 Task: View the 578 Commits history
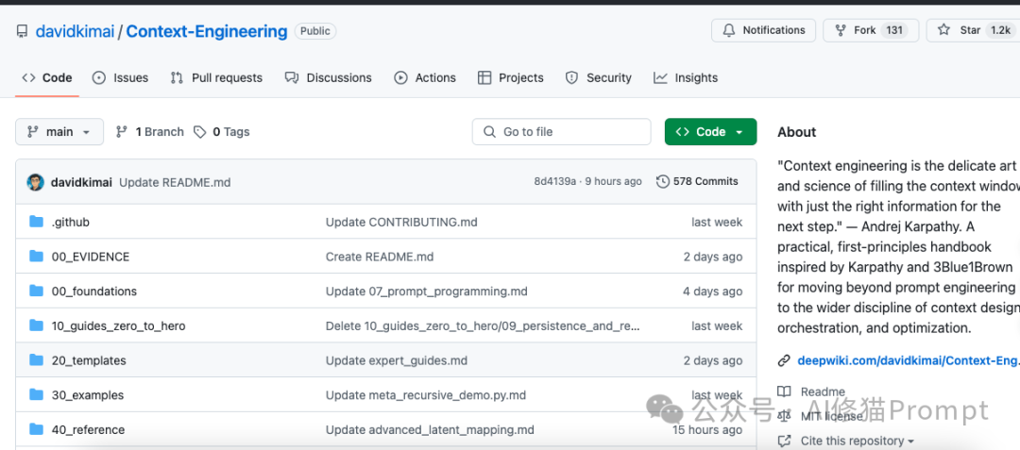[697, 182]
